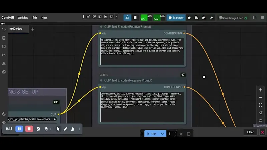Increase the batch count stepper
267x150 pixels.
[x=174, y=132]
